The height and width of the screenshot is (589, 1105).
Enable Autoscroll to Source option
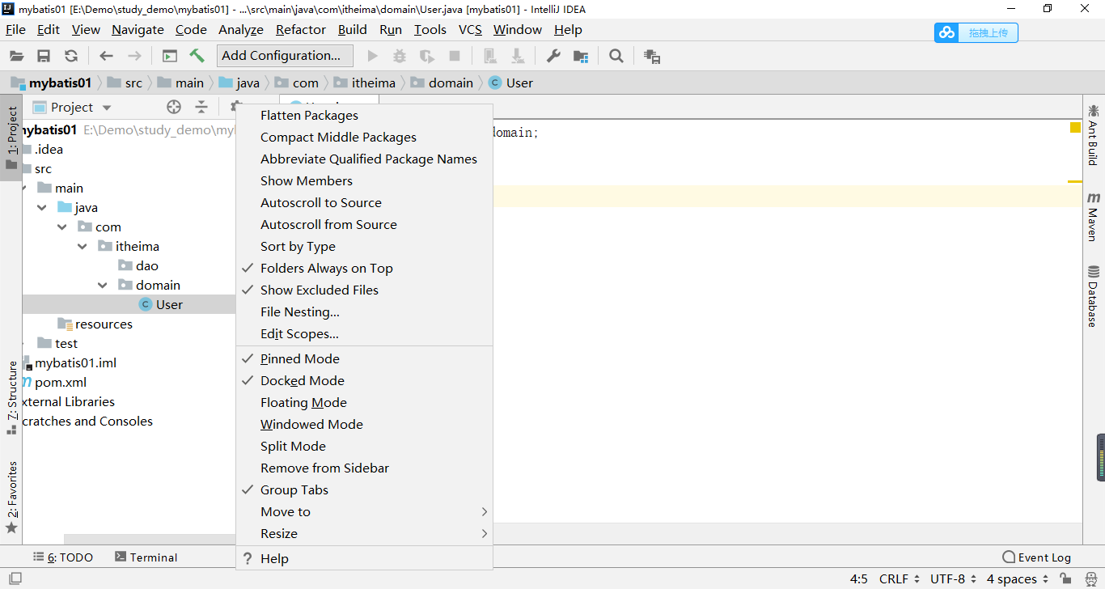(x=364, y=202)
